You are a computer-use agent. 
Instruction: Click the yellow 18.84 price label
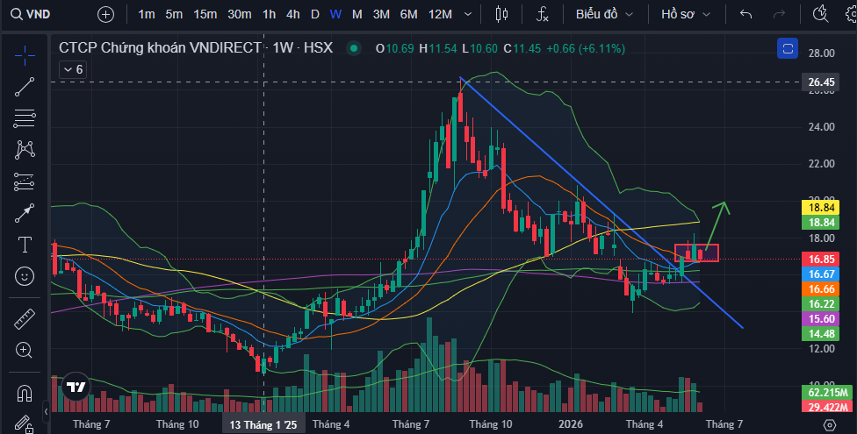click(821, 208)
